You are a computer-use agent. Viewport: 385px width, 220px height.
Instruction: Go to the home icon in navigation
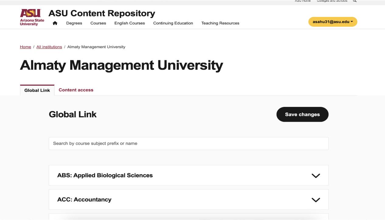click(55, 23)
